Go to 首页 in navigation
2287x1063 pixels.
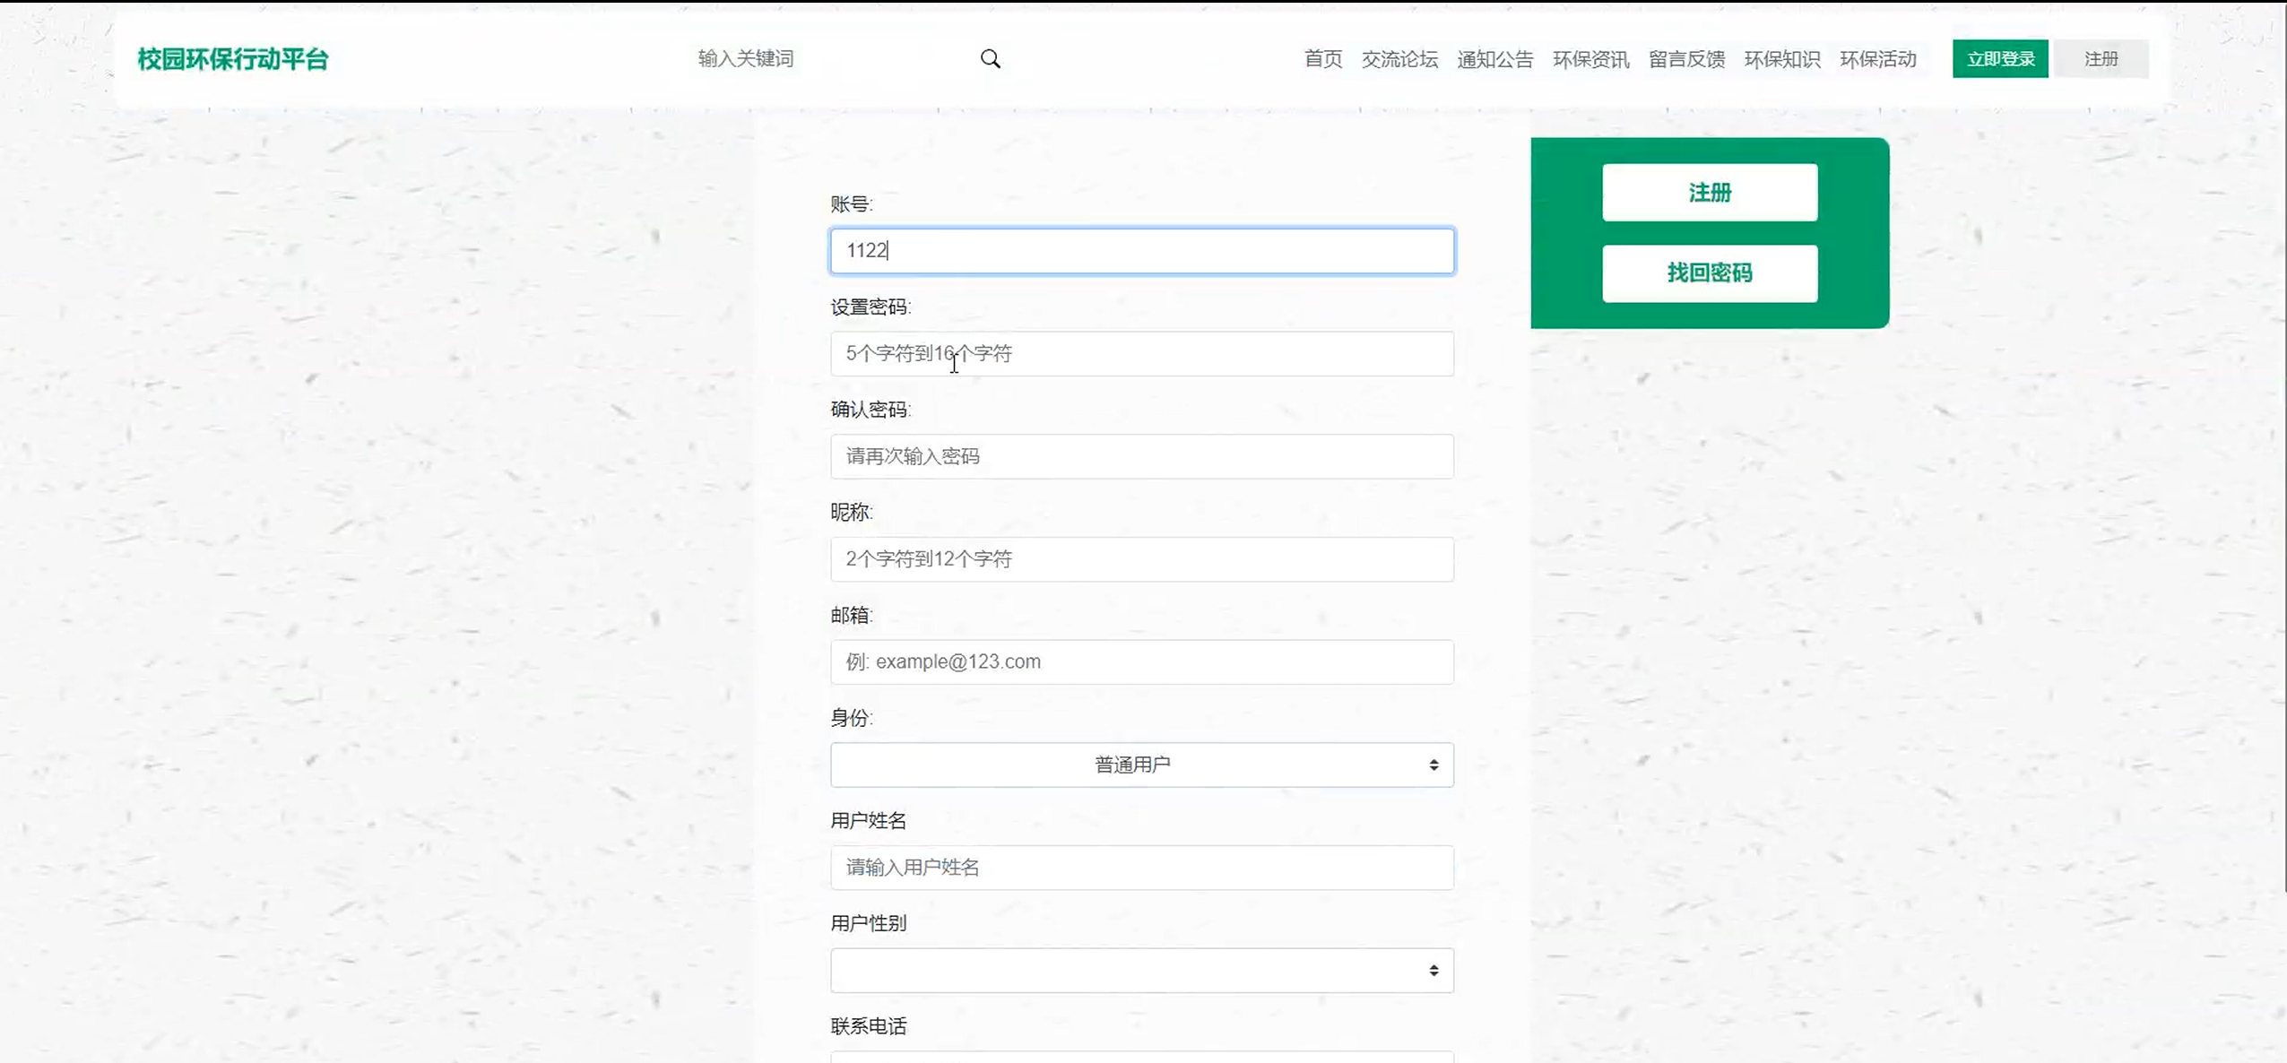(x=1322, y=59)
